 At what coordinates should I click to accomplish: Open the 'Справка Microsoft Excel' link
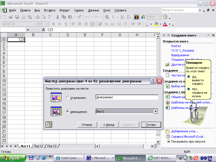tap(187, 137)
